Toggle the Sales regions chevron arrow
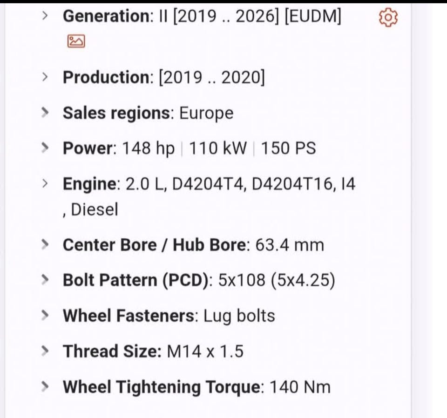The height and width of the screenshot is (418, 447). coord(45,112)
